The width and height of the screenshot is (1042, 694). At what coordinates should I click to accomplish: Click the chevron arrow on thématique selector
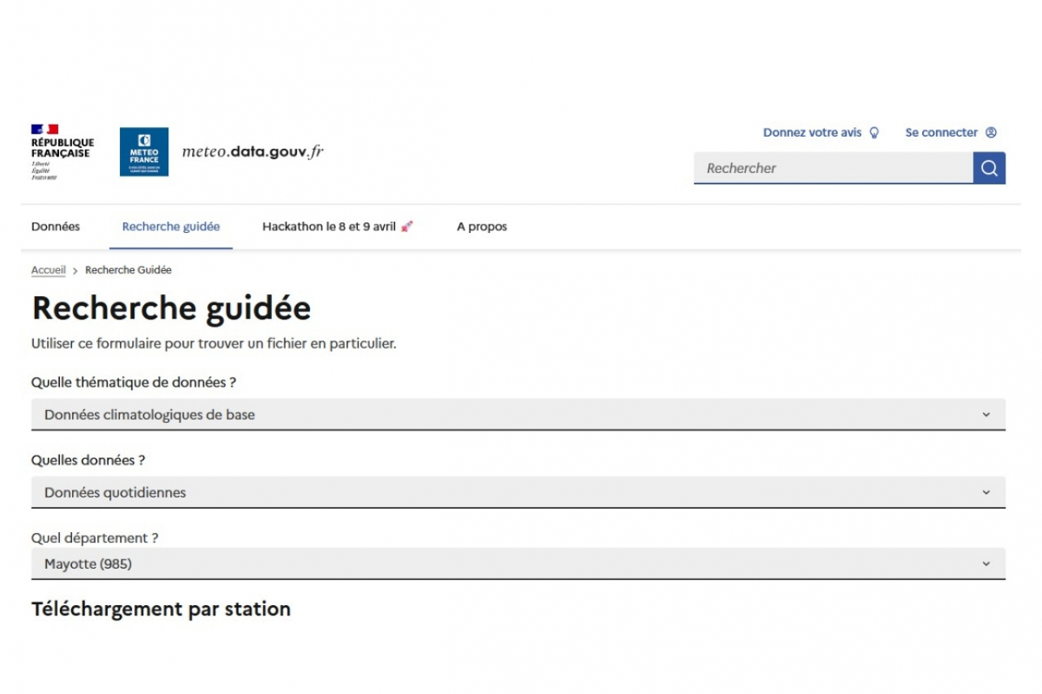click(x=985, y=415)
